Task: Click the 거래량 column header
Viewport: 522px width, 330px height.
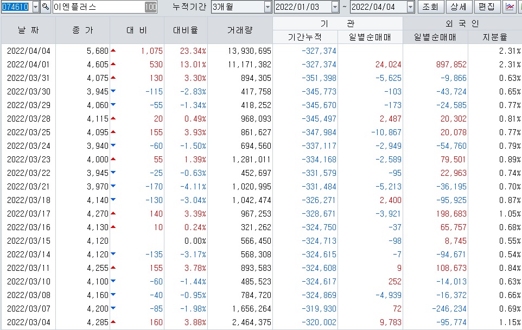Action: coord(240,30)
